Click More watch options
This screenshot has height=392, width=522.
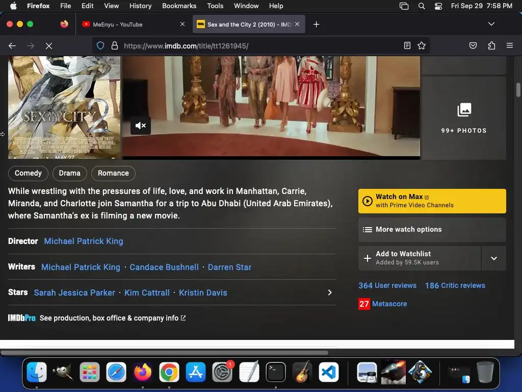point(432,229)
